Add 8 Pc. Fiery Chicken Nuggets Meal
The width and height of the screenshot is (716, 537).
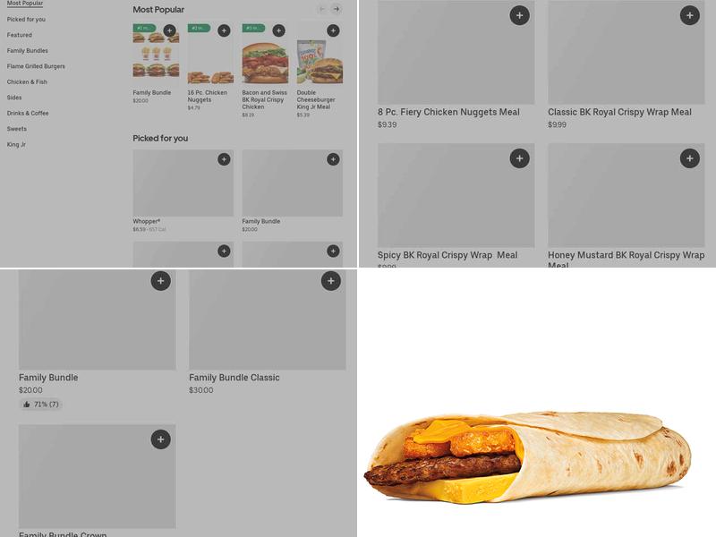tap(519, 15)
